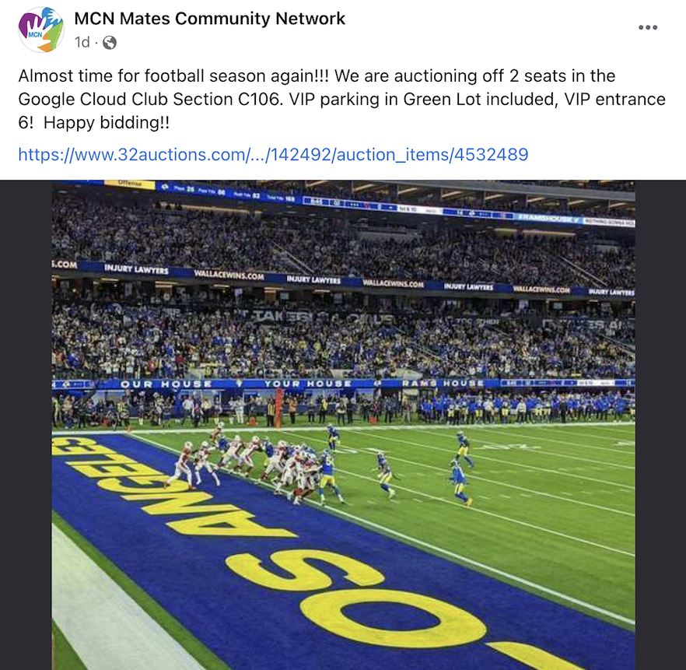686x670 pixels.
Task: Click the YOUR HOUSE banner in photo
Action: 298,384
